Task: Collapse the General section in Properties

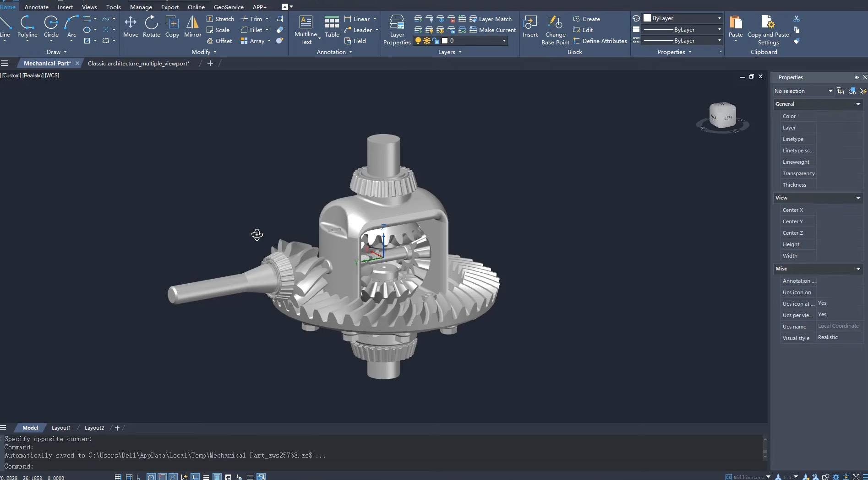Action: (858, 104)
